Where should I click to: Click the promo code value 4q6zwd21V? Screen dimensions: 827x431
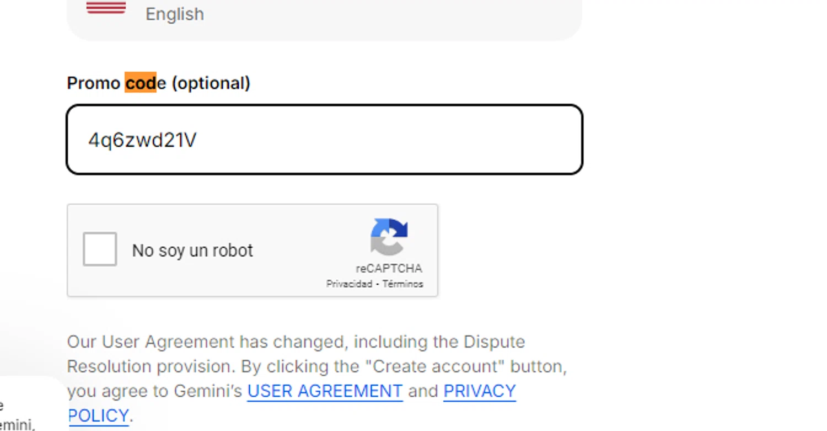click(x=142, y=141)
